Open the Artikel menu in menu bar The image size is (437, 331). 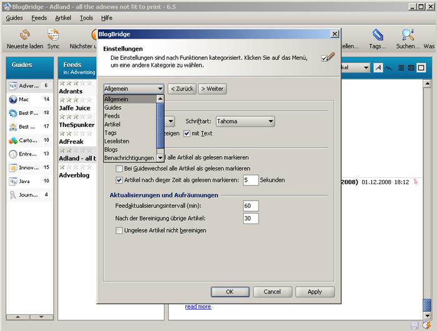pos(63,18)
